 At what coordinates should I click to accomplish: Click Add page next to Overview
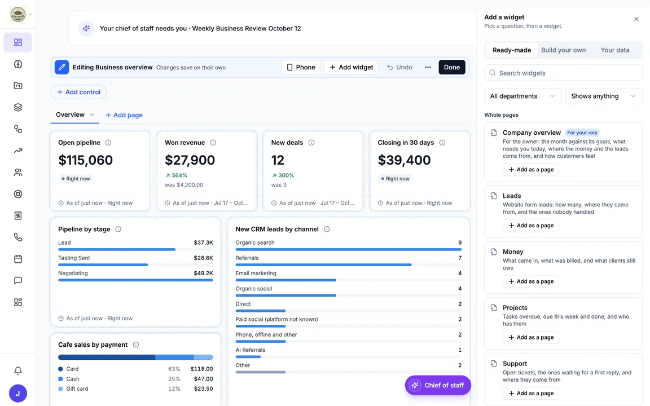pos(124,115)
